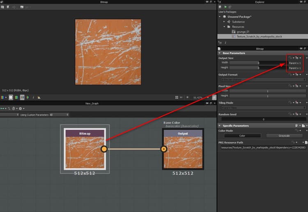
Task: Collapse the Base Parameters section
Action: click(x=220, y=53)
